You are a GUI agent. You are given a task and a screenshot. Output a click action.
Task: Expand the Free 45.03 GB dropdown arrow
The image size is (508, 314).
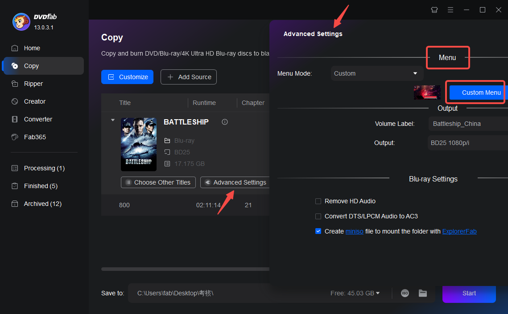[x=378, y=293]
